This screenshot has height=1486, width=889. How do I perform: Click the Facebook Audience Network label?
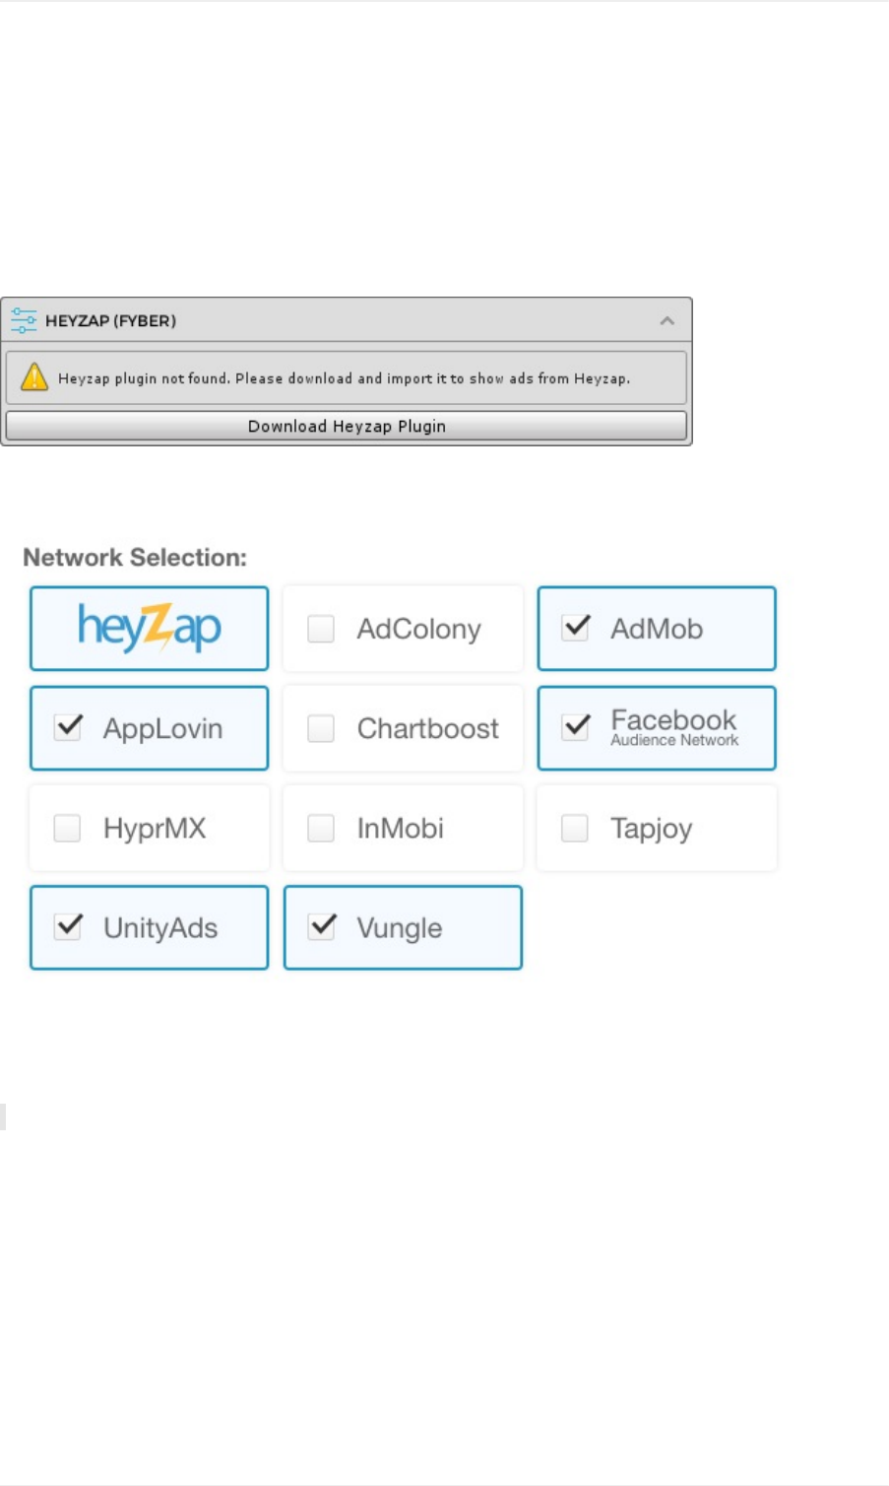[x=673, y=727]
